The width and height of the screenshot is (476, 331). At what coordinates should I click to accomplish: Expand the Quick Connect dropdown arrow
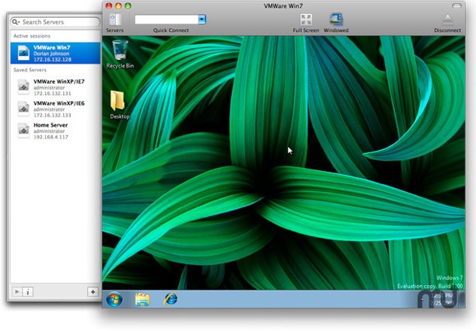click(x=202, y=19)
